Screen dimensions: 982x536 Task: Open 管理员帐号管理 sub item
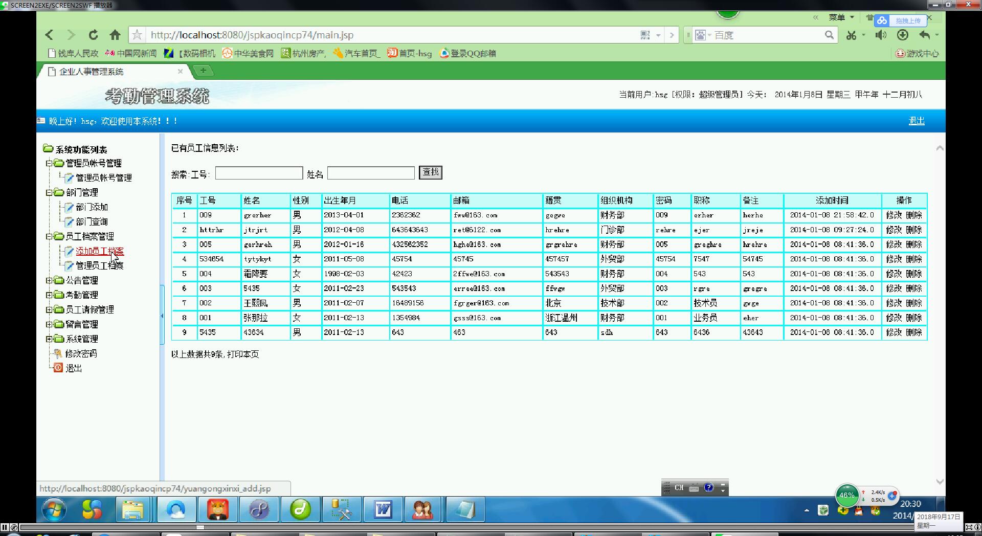pos(104,178)
